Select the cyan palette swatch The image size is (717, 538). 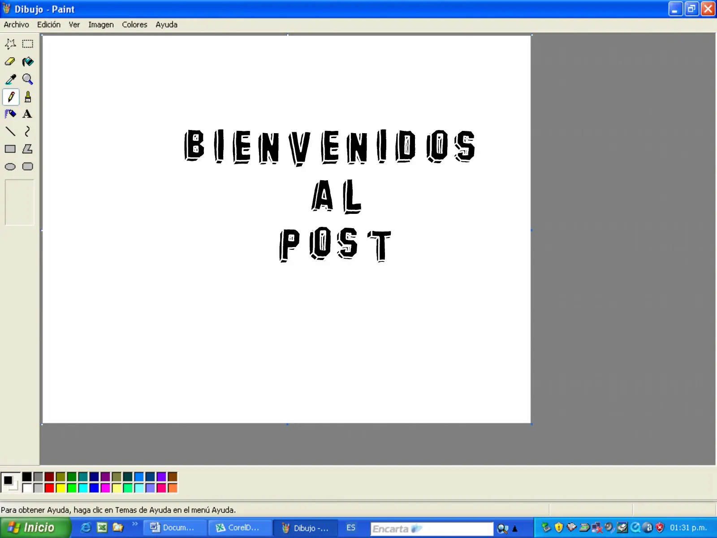pyautogui.click(x=83, y=488)
